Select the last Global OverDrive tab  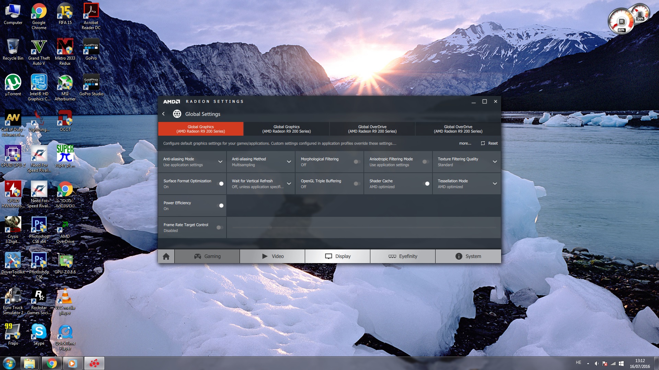[458, 129]
